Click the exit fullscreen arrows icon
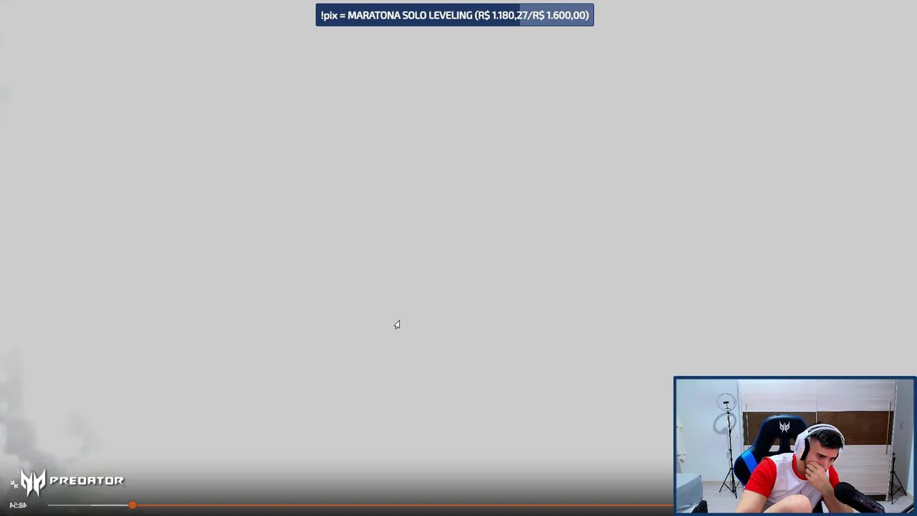 pos(14,484)
